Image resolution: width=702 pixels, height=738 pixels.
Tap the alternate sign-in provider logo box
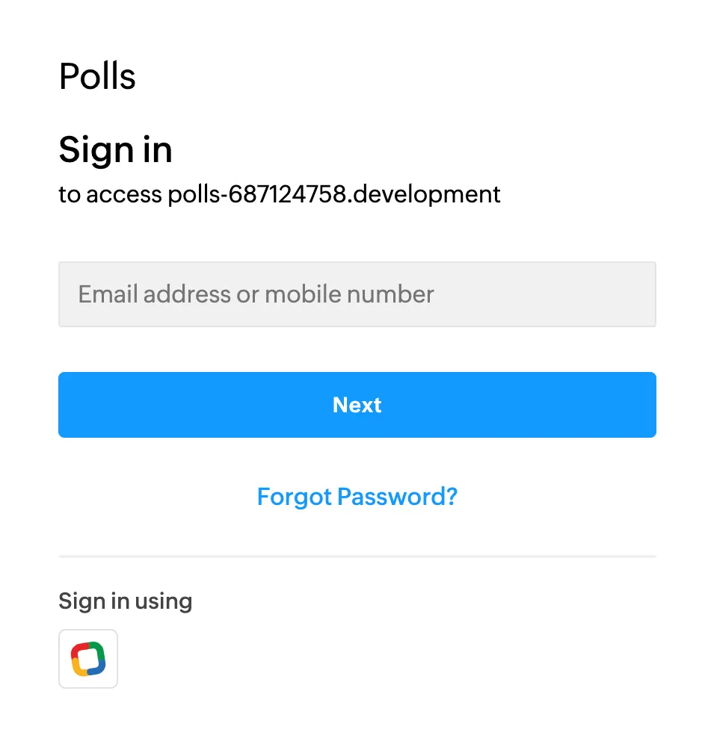[88, 659]
